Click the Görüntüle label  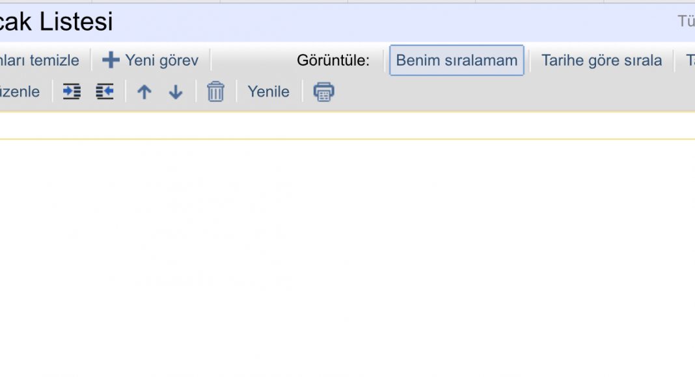click(333, 60)
